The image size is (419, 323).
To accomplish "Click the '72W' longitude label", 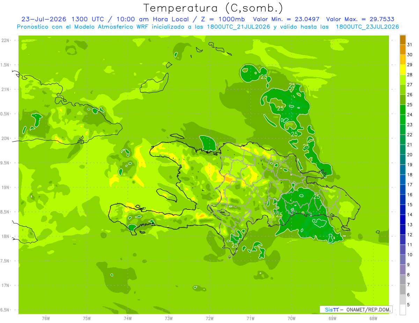I will pos(209,318).
